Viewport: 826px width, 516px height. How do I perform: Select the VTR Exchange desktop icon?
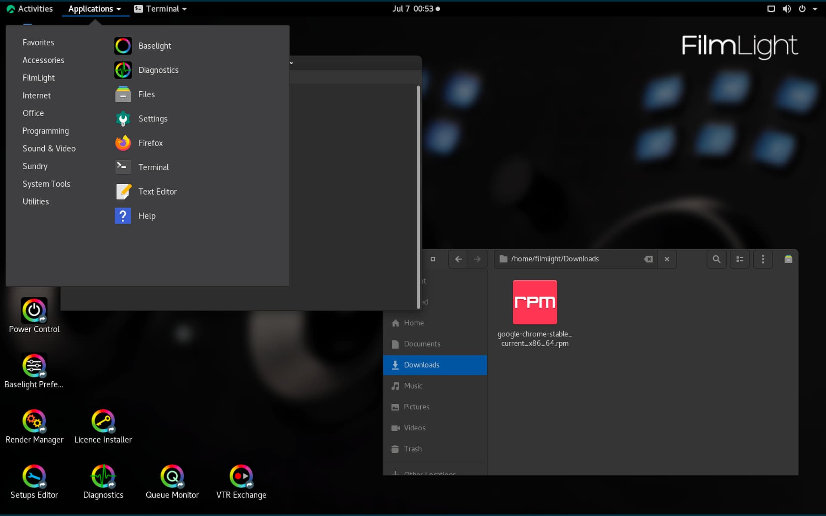pos(241,482)
